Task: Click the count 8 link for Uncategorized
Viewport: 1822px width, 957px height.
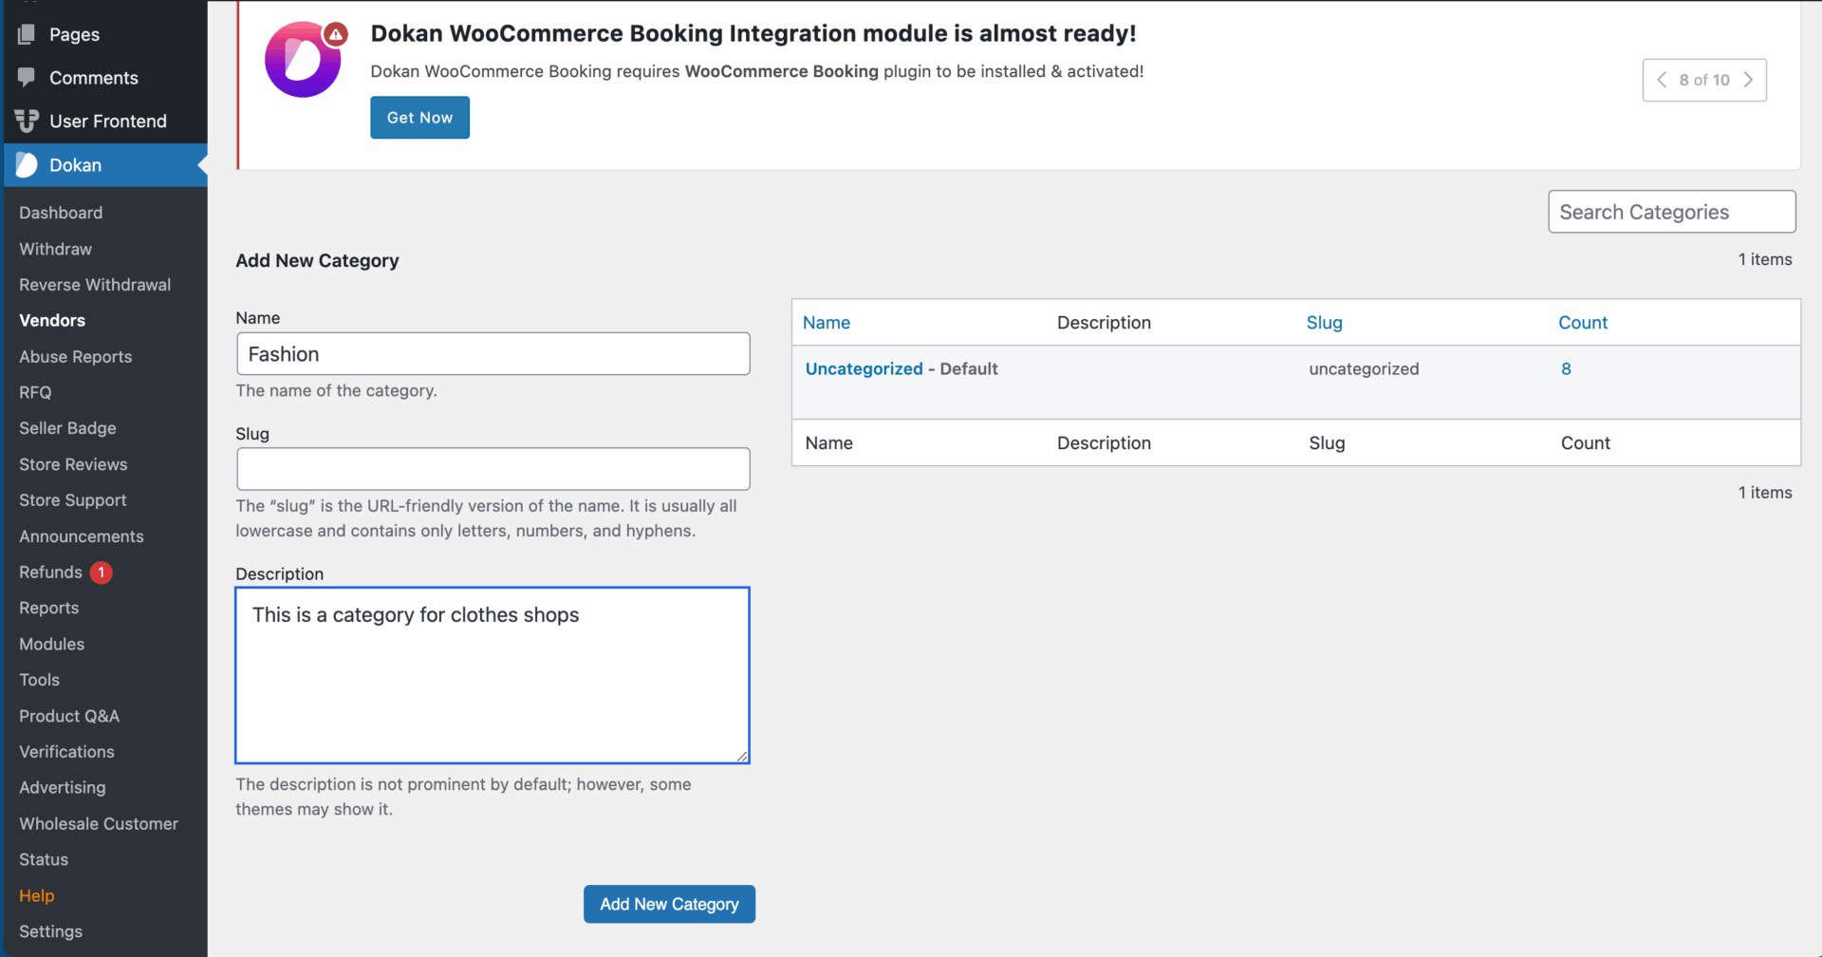Action: click(1566, 368)
